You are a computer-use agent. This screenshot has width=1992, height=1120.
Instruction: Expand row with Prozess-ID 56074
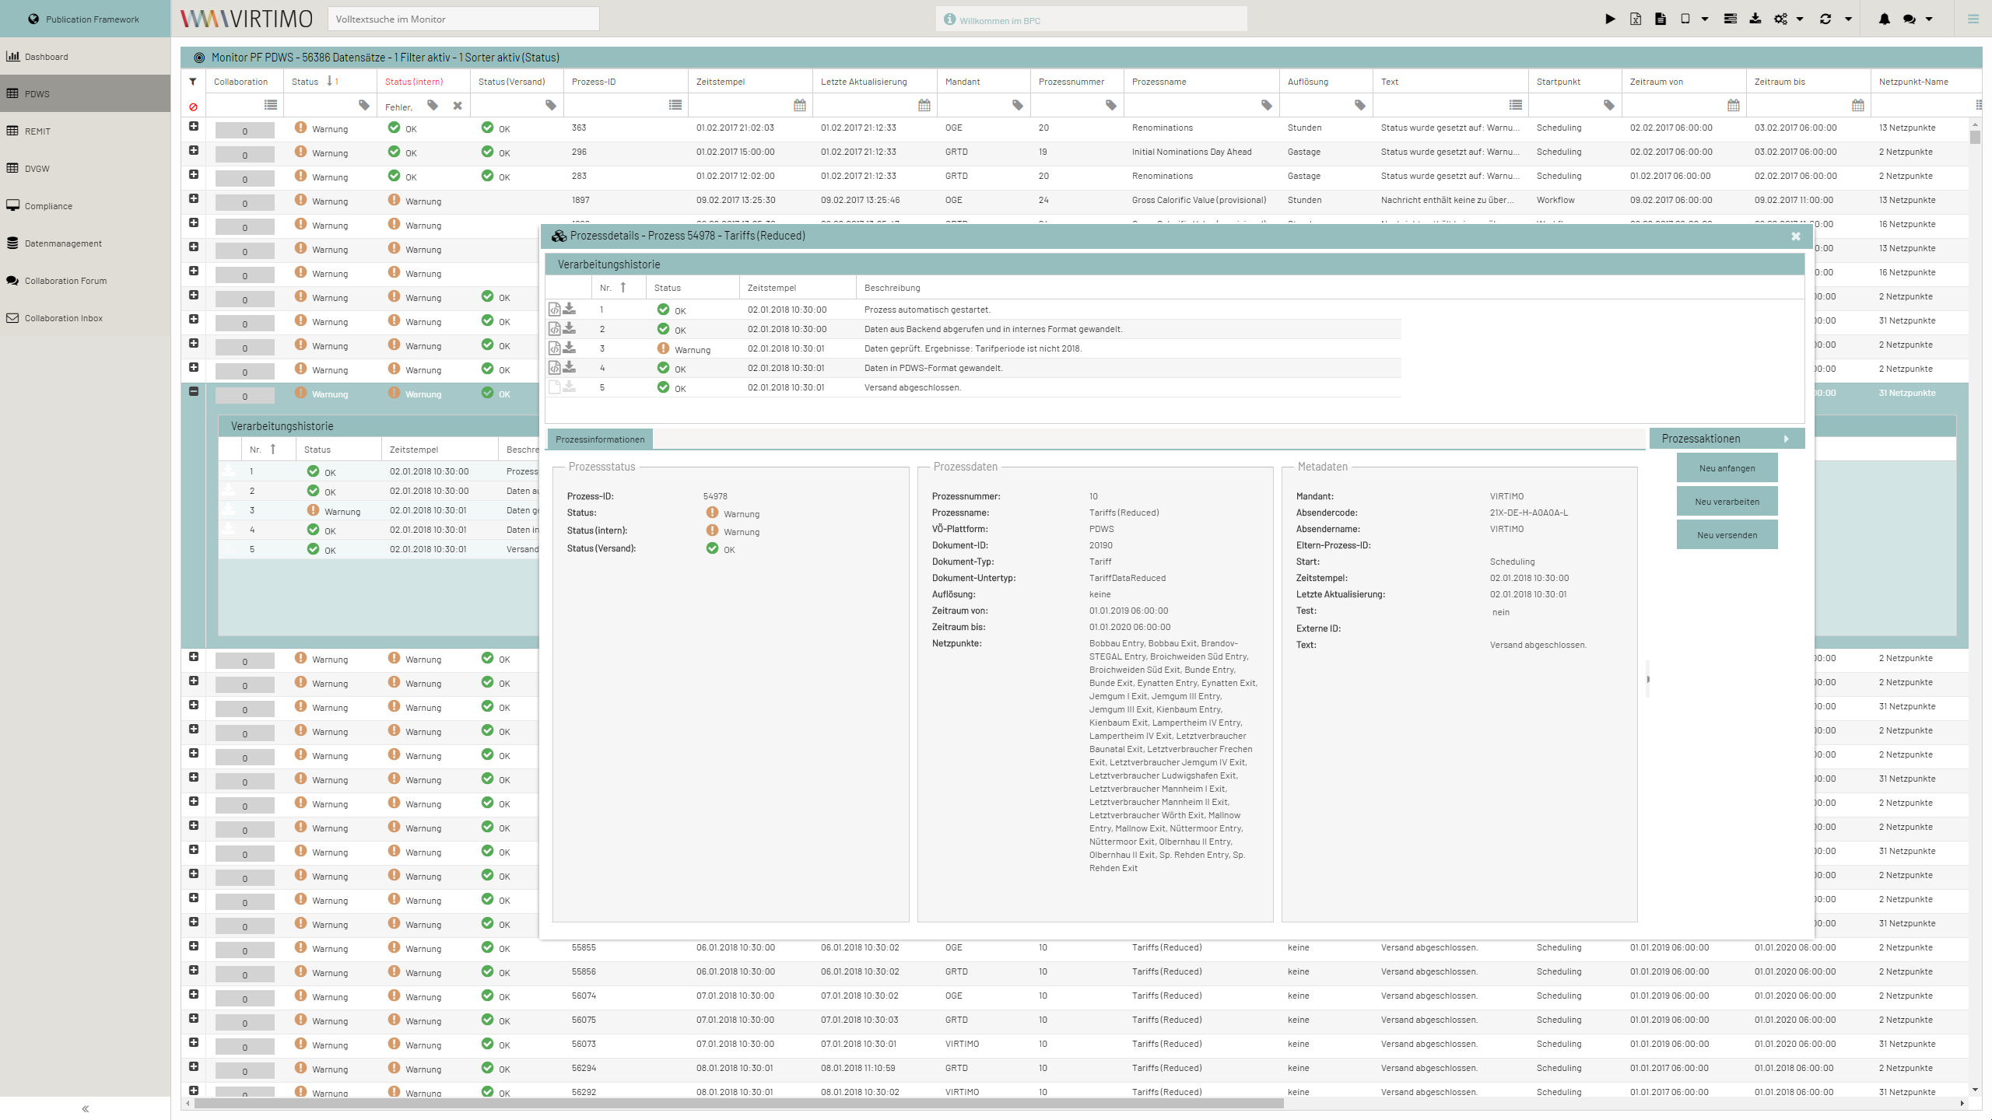(x=193, y=995)
